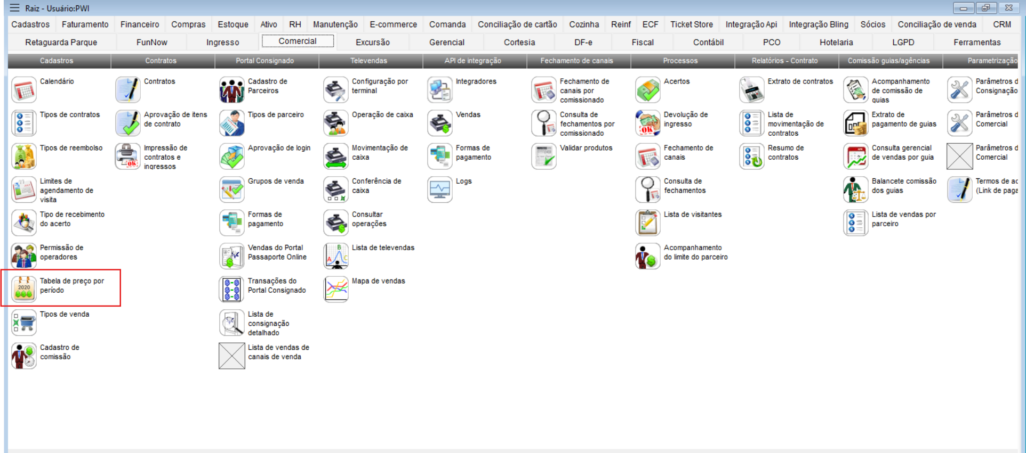The width and height of the screenshot is (1026, 453).
Task: Open Mapa de vendas icon
Action: (x=336, y=290)
